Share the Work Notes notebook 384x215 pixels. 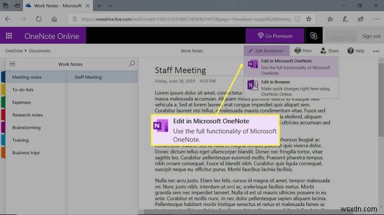tap(330, 51)
